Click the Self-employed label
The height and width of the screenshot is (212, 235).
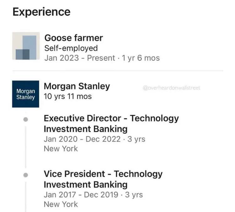point(71,48)
